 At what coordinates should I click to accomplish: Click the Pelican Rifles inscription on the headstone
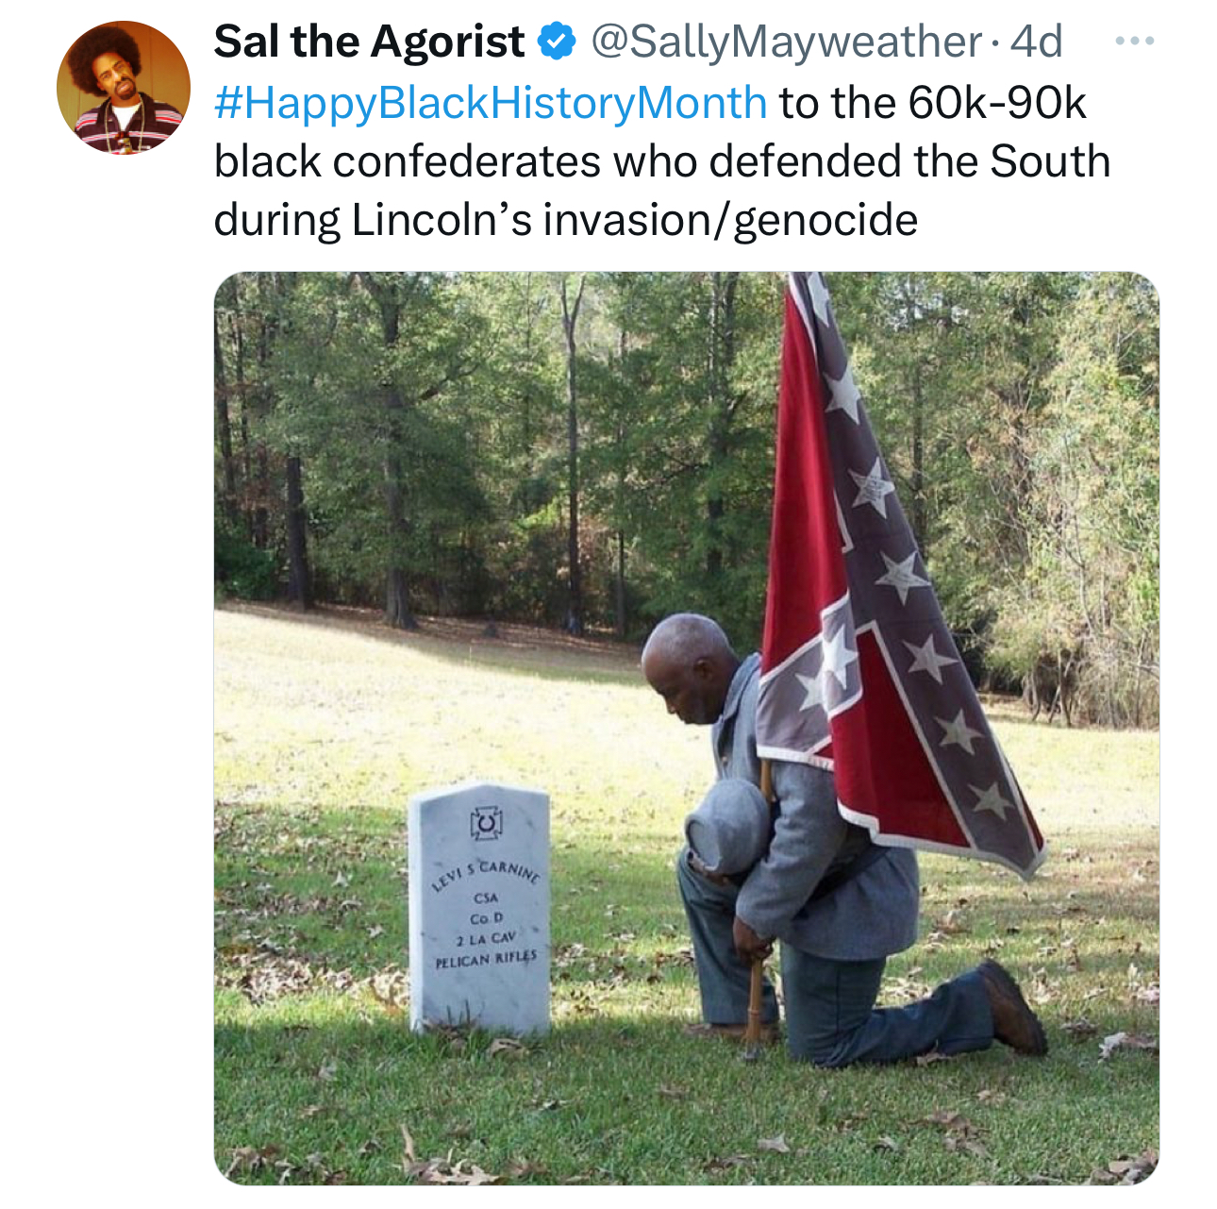tap(485, 958)
